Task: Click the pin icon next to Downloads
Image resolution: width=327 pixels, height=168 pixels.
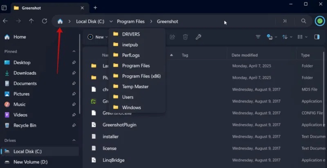Action: click(x=74, y=73)
